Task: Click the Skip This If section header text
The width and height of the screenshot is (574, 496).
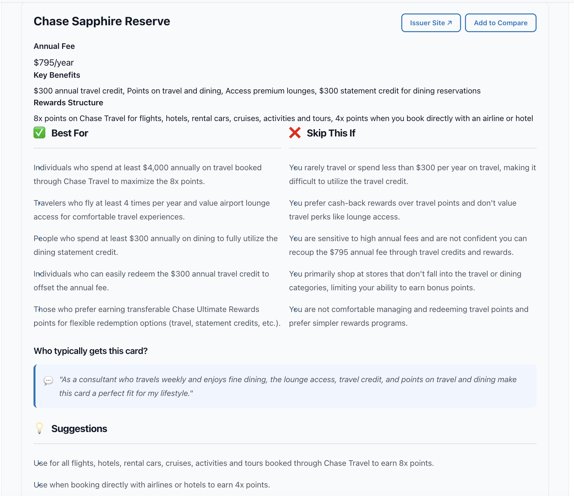Action: coord(331,133)
